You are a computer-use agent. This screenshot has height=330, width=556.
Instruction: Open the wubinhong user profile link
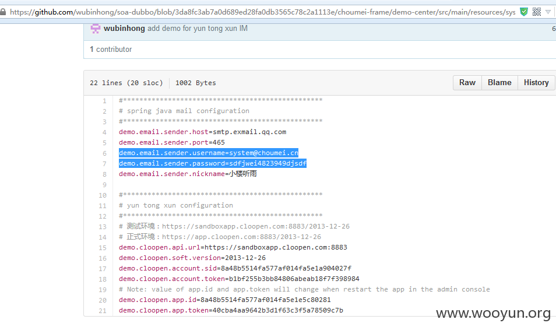124,29
